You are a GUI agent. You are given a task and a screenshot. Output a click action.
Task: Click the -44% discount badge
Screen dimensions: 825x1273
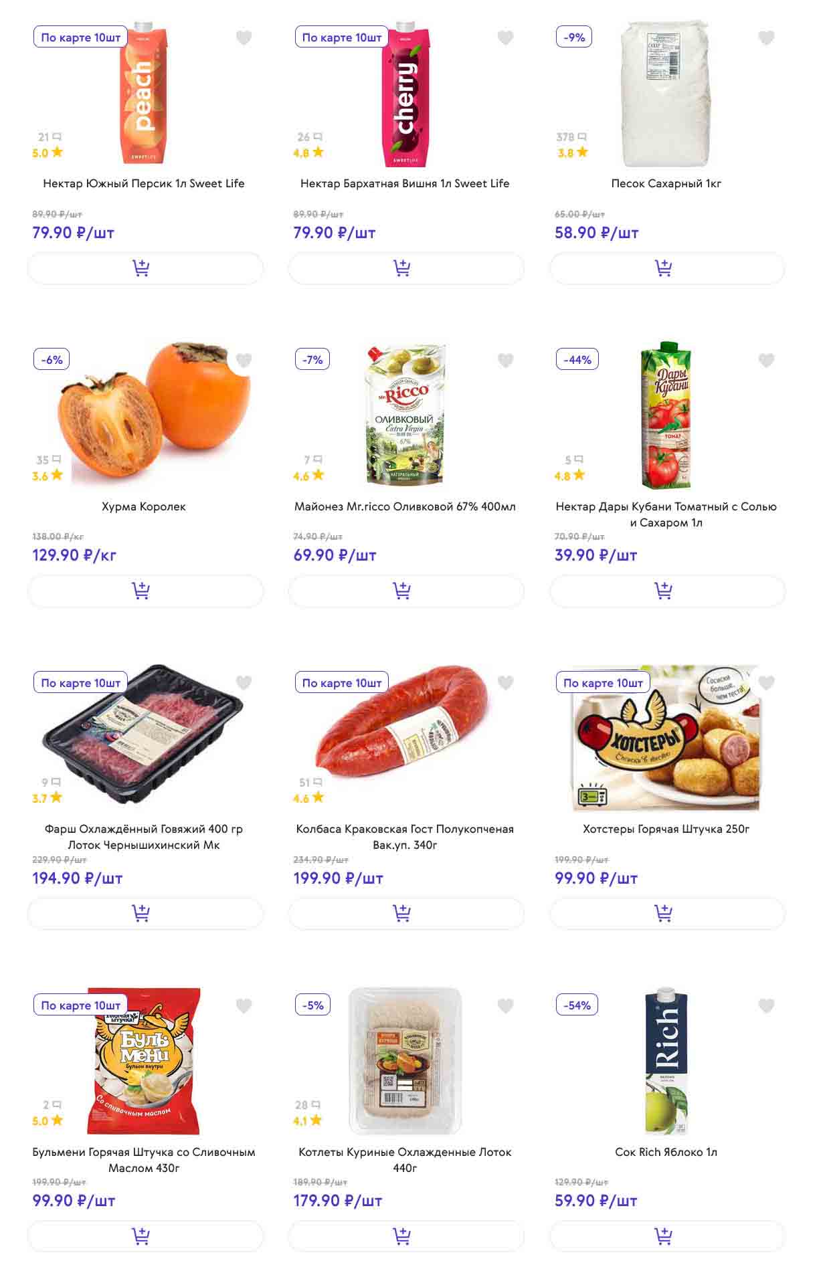click(x=577, y=360)
